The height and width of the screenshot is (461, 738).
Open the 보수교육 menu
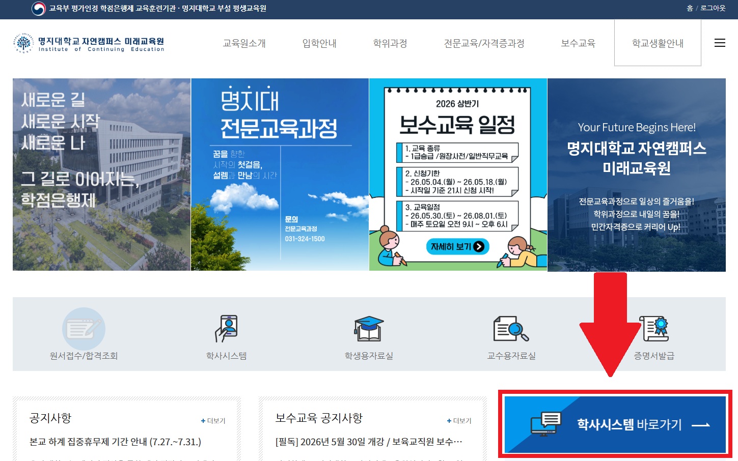tap(578, 43)
